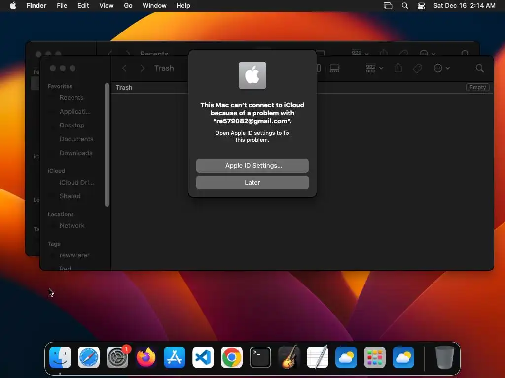Click the iCloud section header in sidebar

(56, 171)
